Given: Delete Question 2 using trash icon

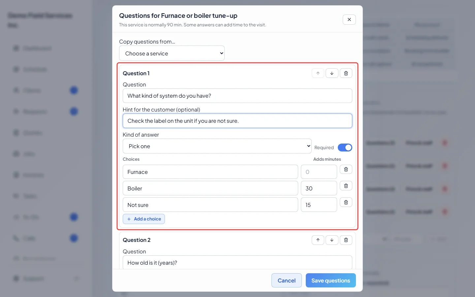Looking at the screenshot, I should coord(346,240).
